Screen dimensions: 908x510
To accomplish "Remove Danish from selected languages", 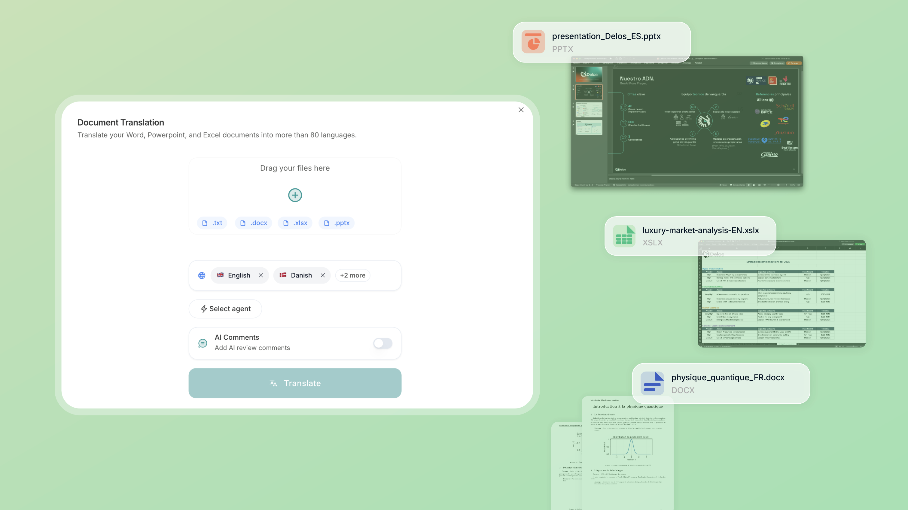I will [x=322, y=275].
